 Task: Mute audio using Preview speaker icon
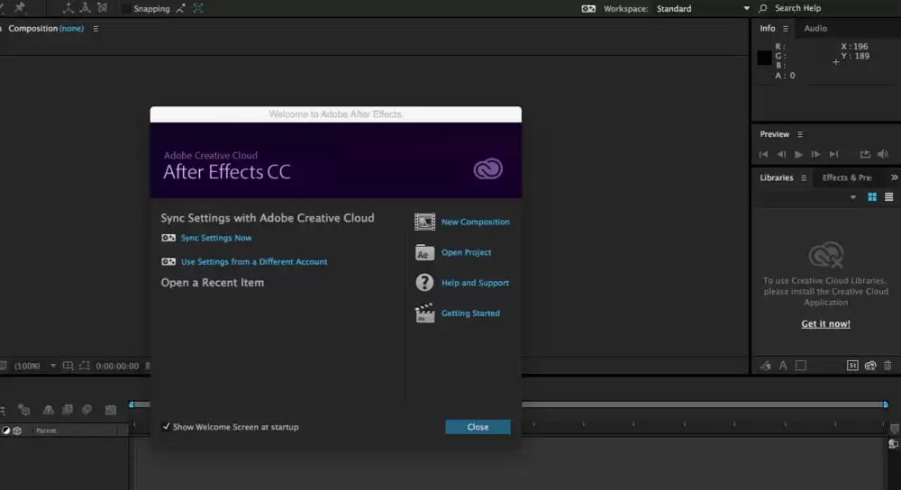point(883,154)
